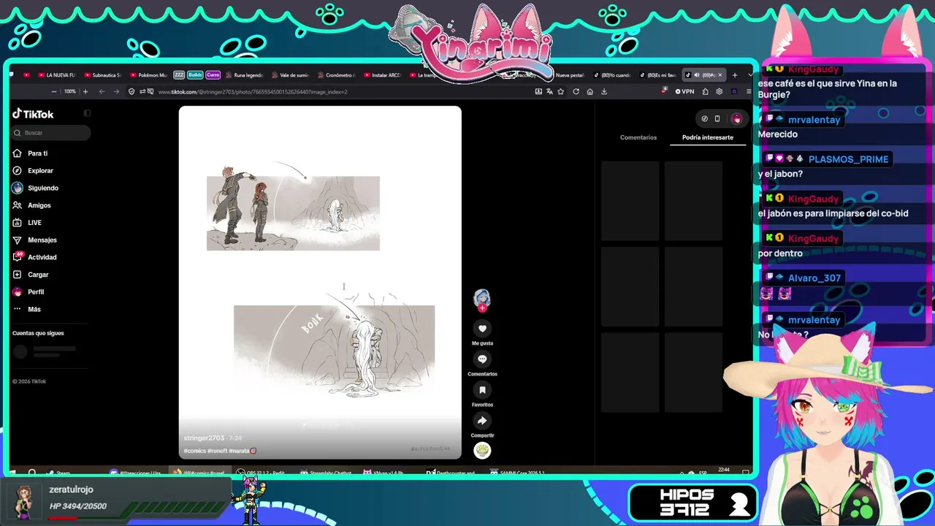The height and width of the screenshot is (526, 935).
Task: Reload the page with the refresh icon
Action: (576, 91)
